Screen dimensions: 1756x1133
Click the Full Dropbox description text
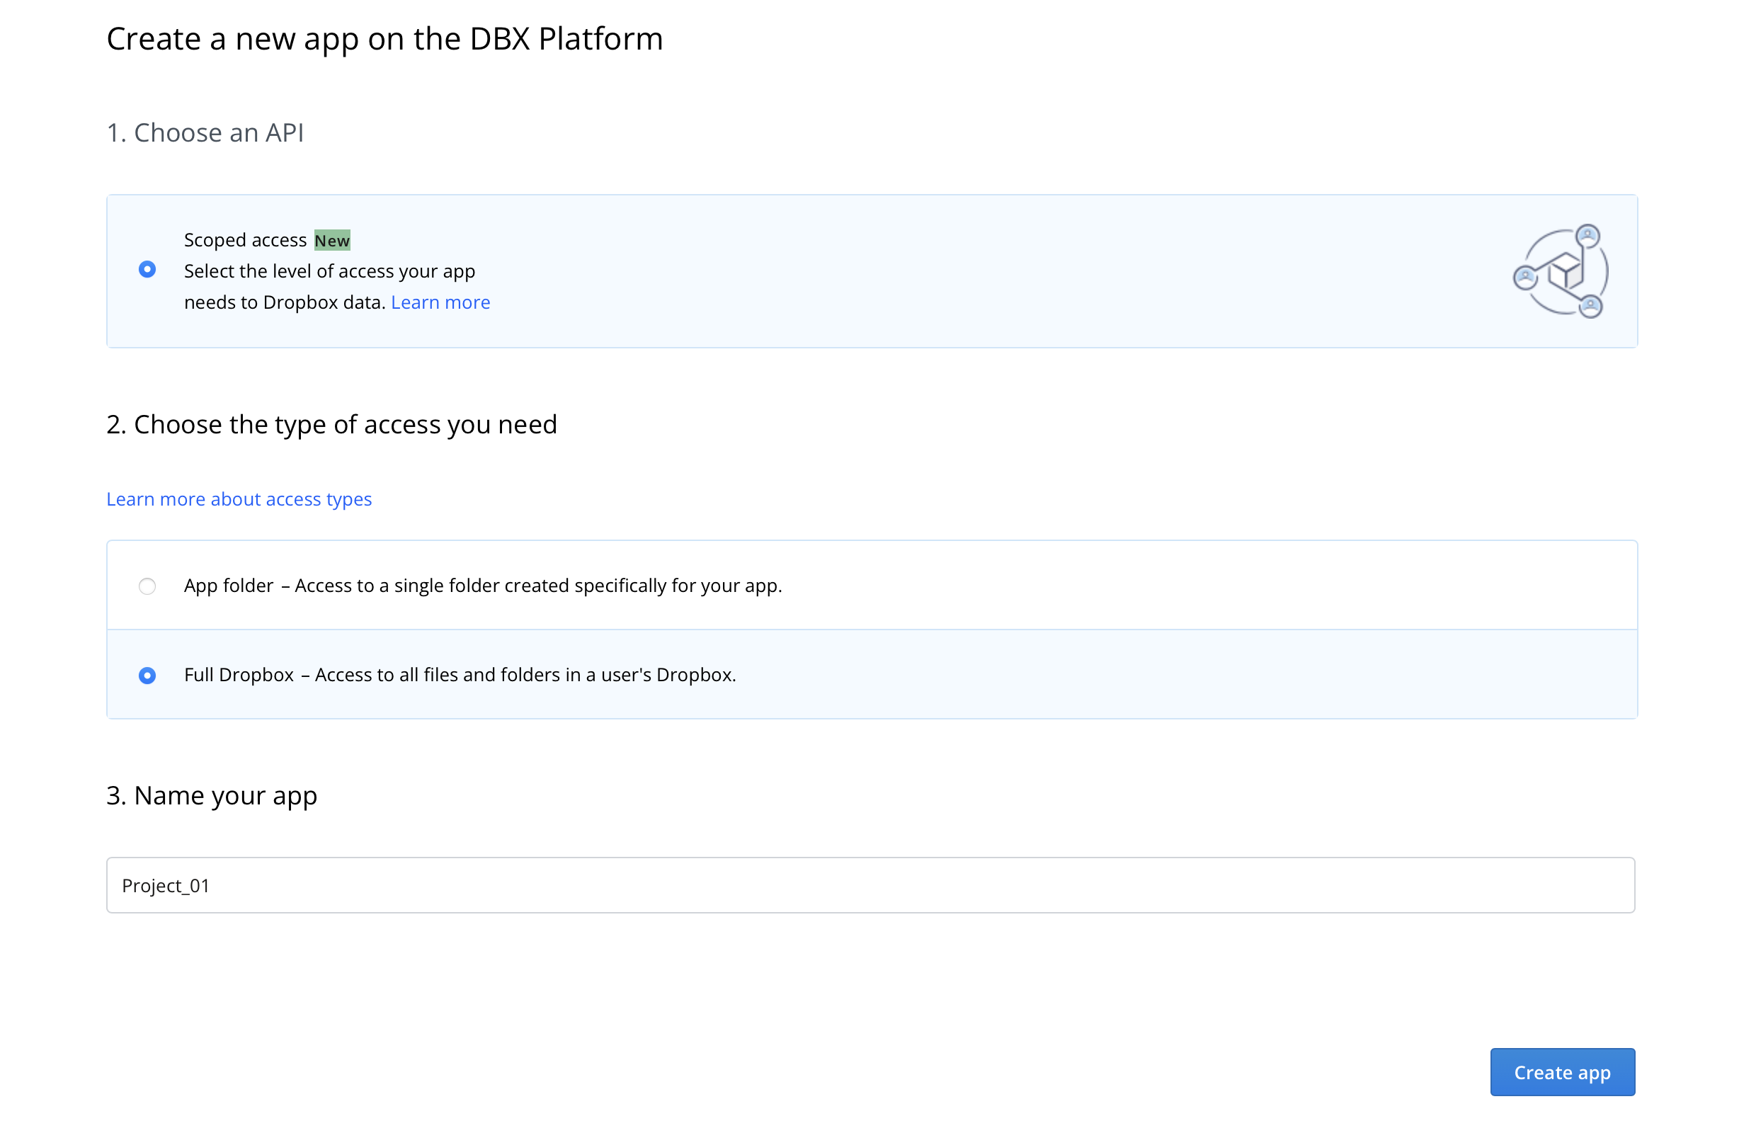pos(525,675)
